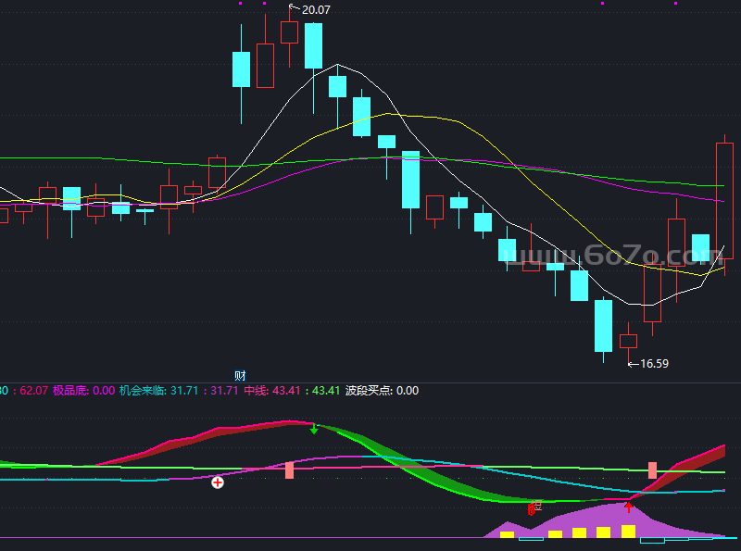Click the red plus circle signal icon
The width and height of the screenshot is (741, 551).
coord(218,482)
